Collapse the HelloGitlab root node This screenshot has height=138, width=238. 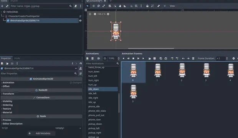(2, 11)
